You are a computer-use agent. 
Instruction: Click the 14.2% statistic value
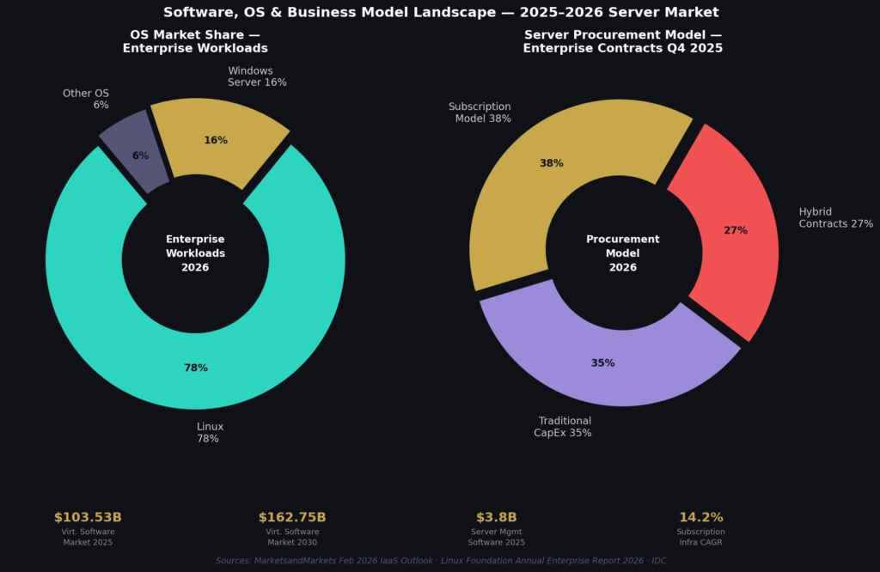701,517
